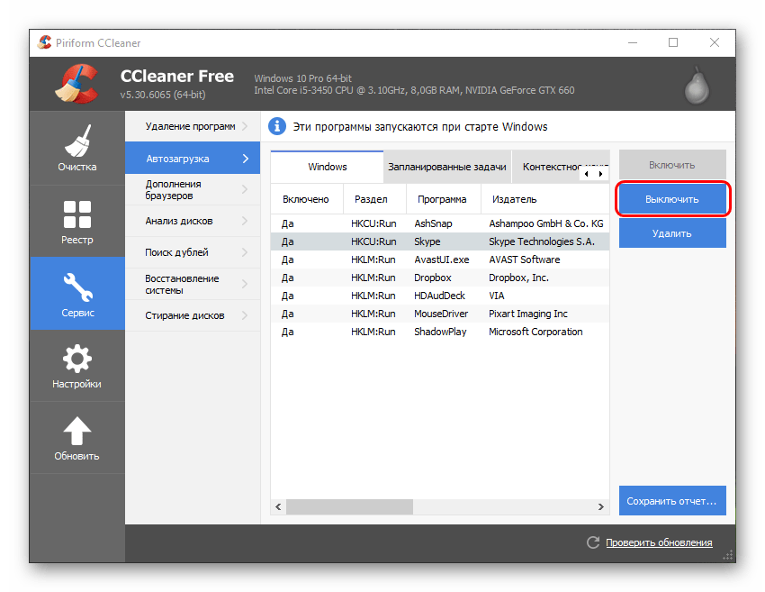Sort by Программа column header

[x=443, y=199]
